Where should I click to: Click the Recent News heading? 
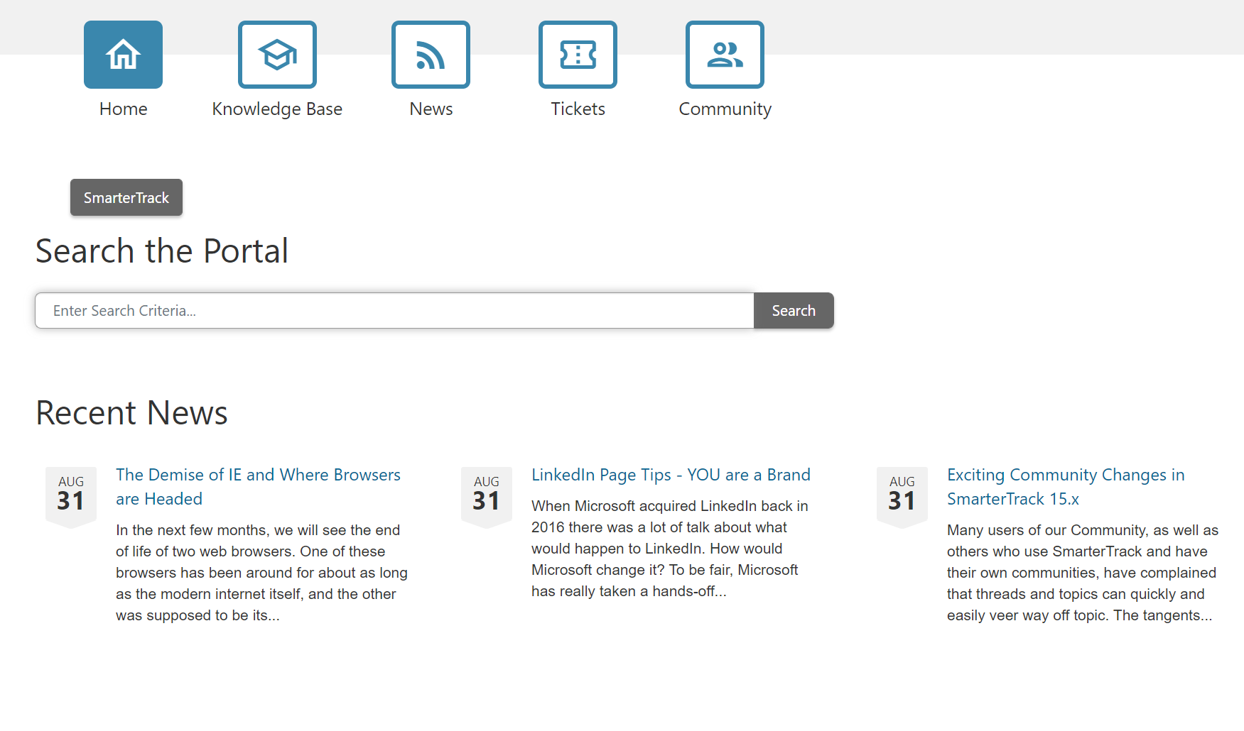pyautogui.click(x=131, y=412)
